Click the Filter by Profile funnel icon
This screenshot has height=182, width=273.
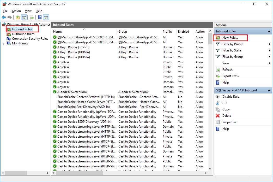pyautogui.click(x=218, y=44)
